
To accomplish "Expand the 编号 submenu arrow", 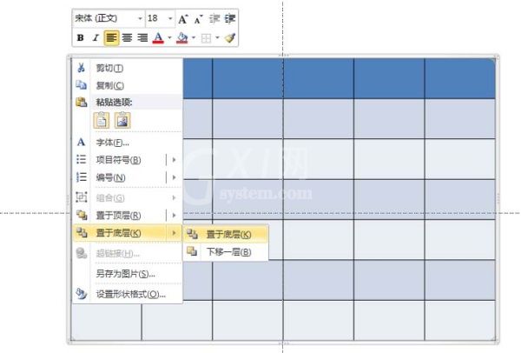I will click(x=174, y=177).
